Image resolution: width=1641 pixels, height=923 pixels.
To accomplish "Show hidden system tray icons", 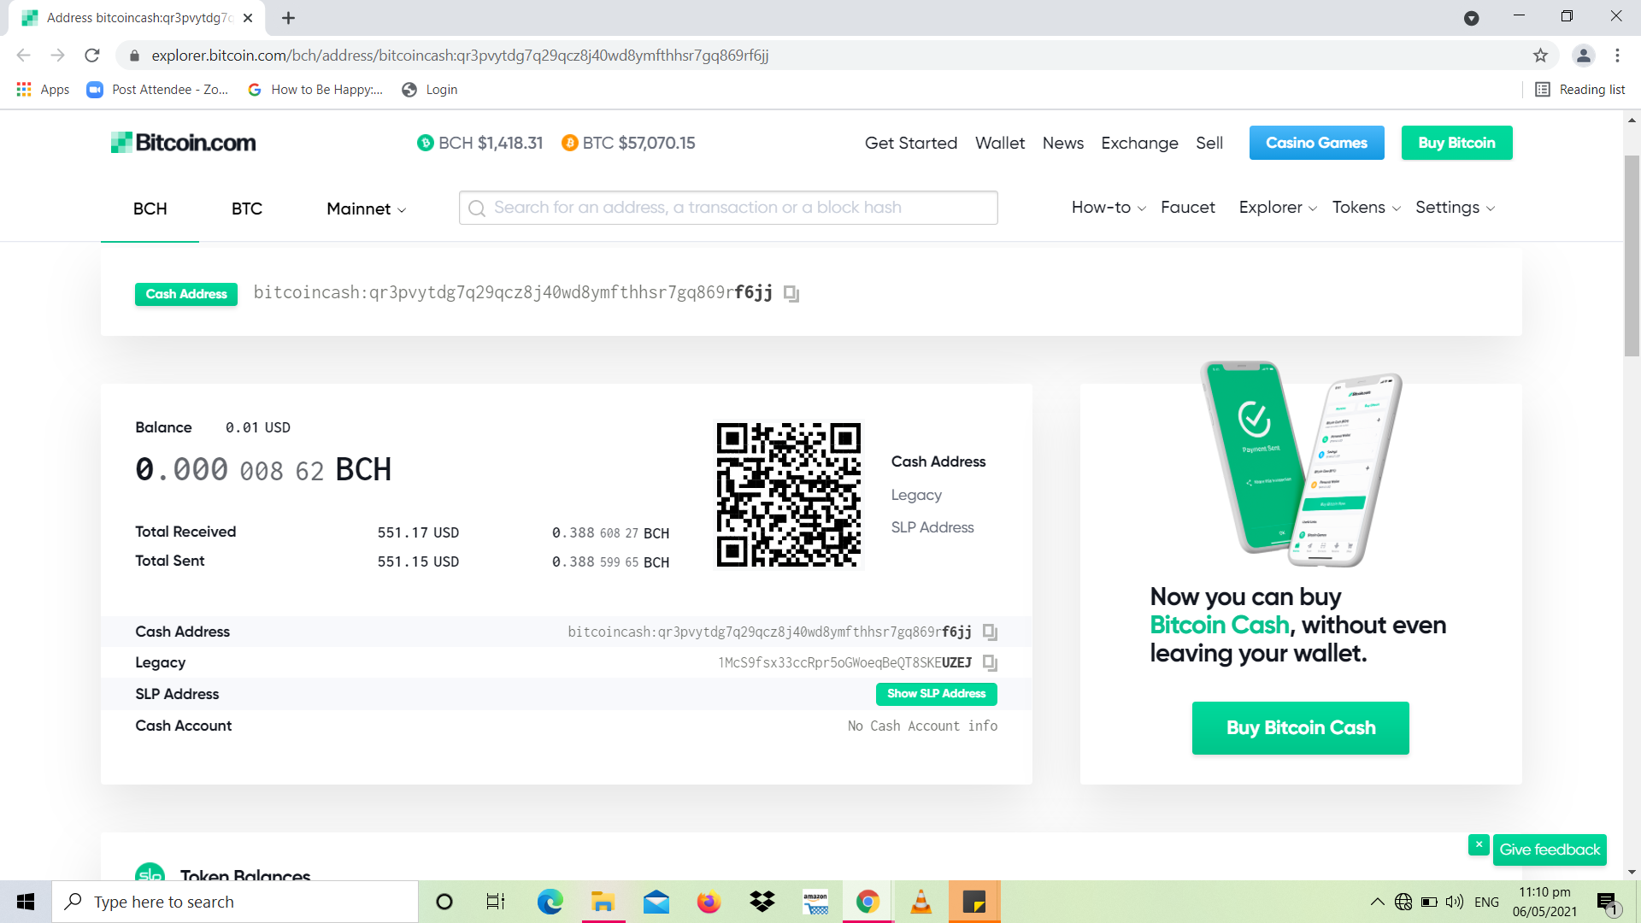I will pos(1377,902).
